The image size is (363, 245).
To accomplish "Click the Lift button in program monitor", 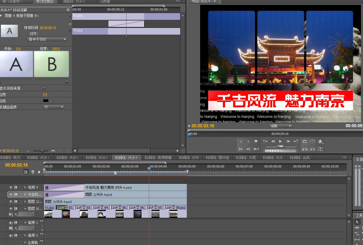I will [305, 149].
